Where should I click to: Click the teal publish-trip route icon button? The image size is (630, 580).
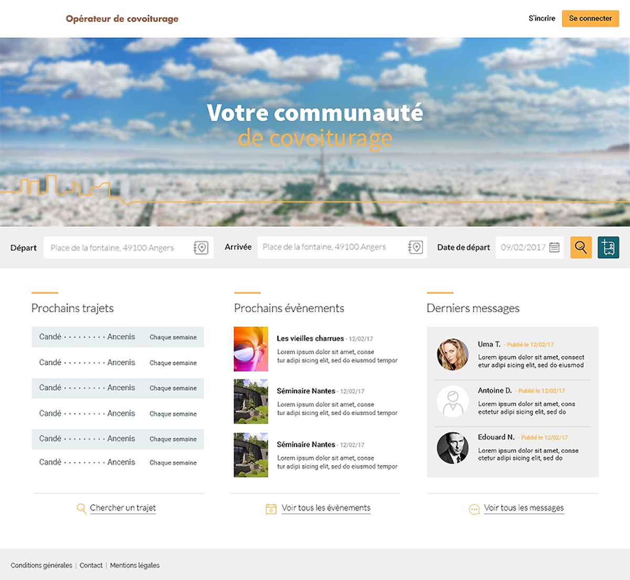coord(608,247)
